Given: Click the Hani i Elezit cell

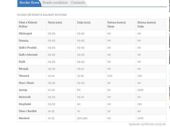Looking at the screenshot, I should [x=32, y=83].
